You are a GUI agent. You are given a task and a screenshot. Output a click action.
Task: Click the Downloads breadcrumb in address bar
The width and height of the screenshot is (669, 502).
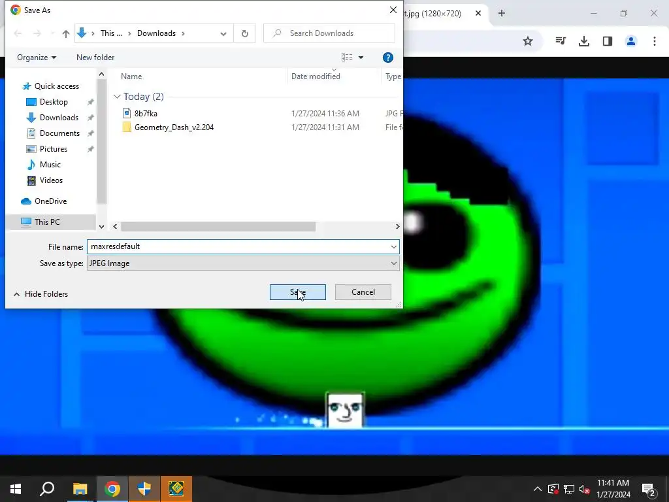156,33
